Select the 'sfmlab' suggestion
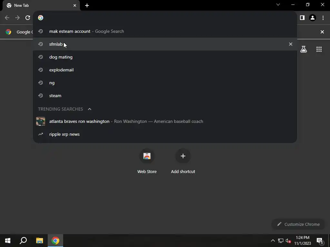Image resolution: width=330 pixels, height=247 pixels. 165,44
